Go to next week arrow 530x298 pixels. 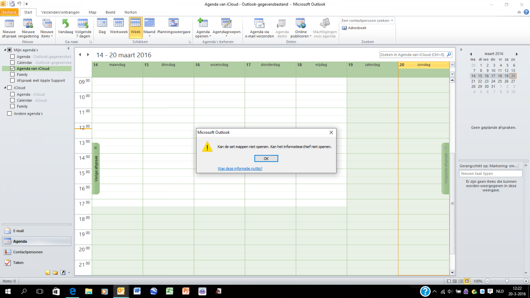click(88, 55)
